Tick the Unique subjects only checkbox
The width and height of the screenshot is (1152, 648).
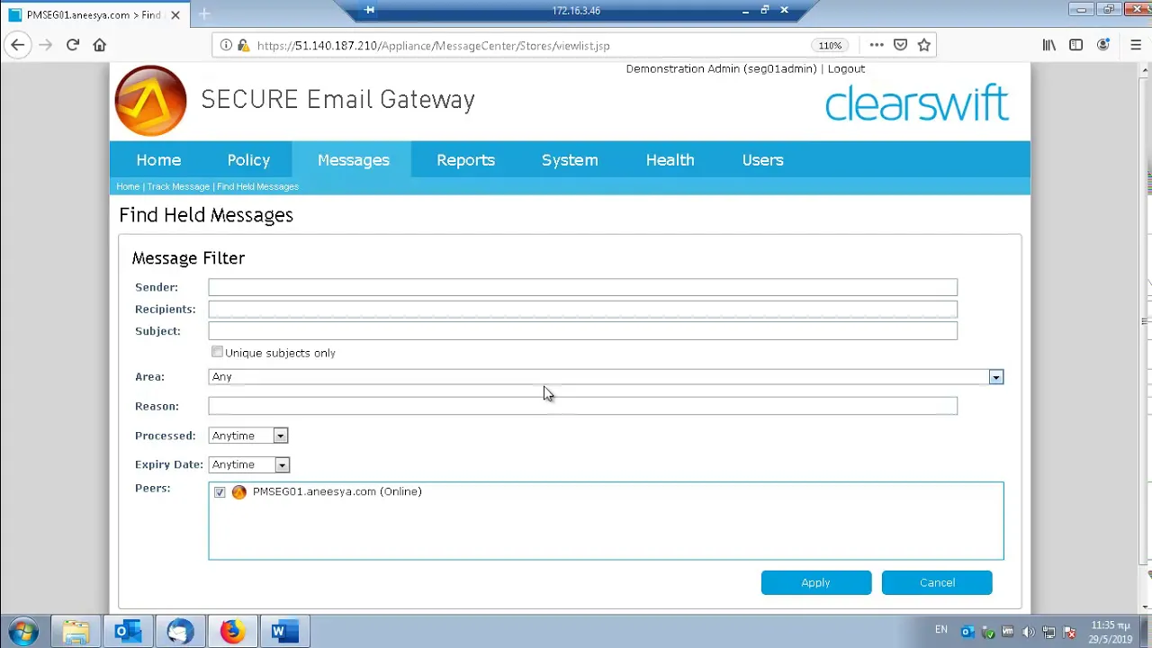[x=217, y=352]
